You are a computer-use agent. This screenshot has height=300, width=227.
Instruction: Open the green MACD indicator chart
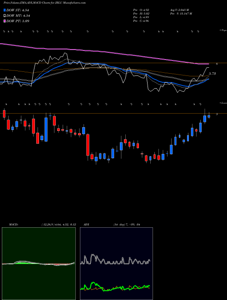[x=39, y=264]
